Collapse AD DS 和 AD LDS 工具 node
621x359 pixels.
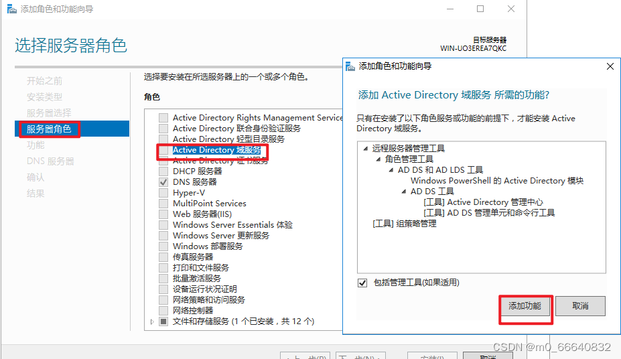(391, 170)
